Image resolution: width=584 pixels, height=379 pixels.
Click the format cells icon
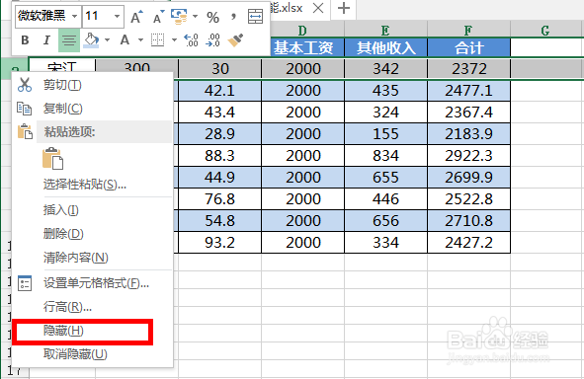25,283
